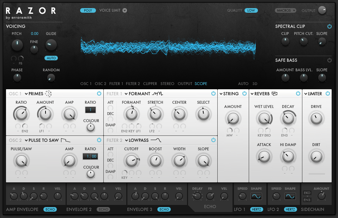The width and height of the screenshot is (338, 218).
Task: Click the String Amount knob
Action: coord(233,118)
